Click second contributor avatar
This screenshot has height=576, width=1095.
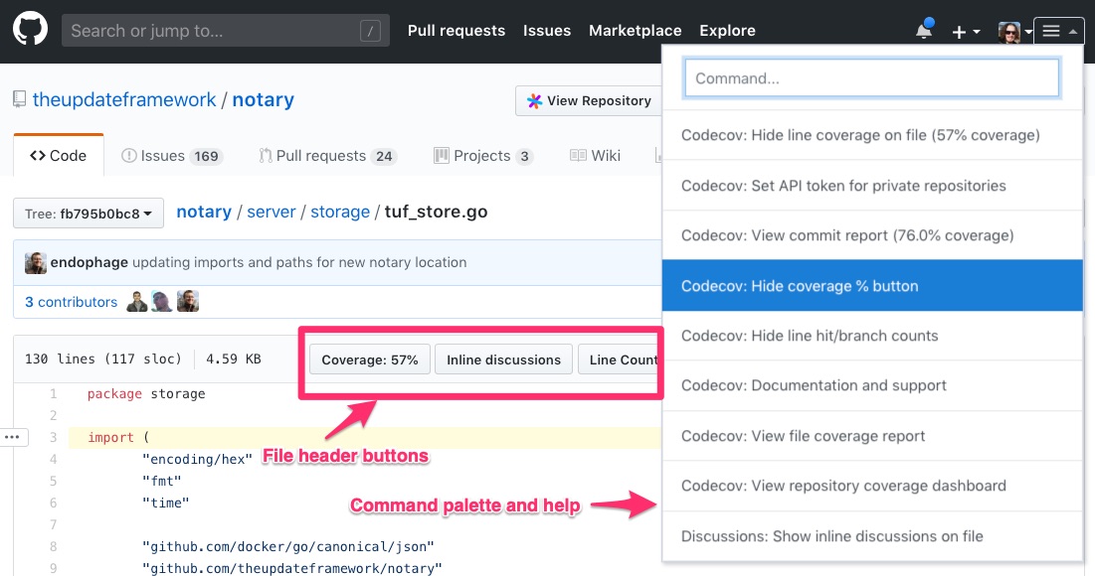pyautogui.click(x=162, y=301)
